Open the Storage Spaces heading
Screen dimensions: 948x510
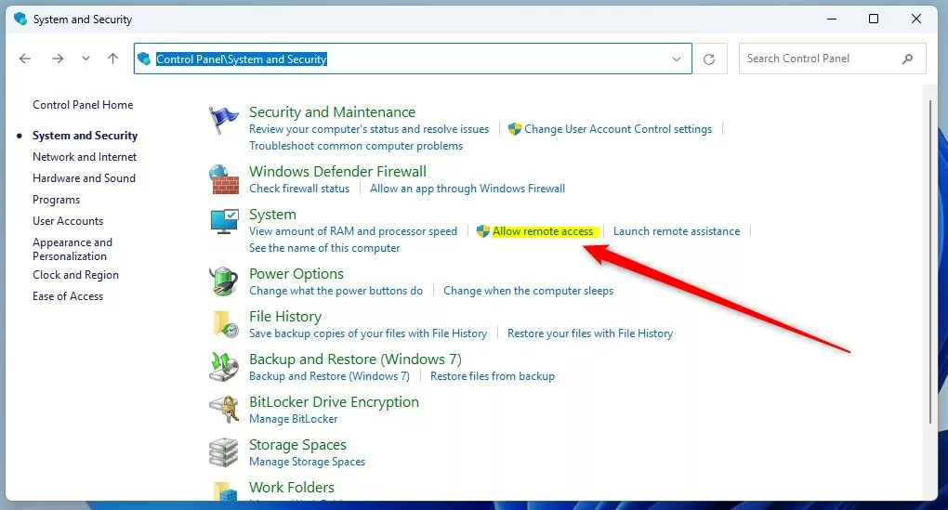click(x=297, y=445)
